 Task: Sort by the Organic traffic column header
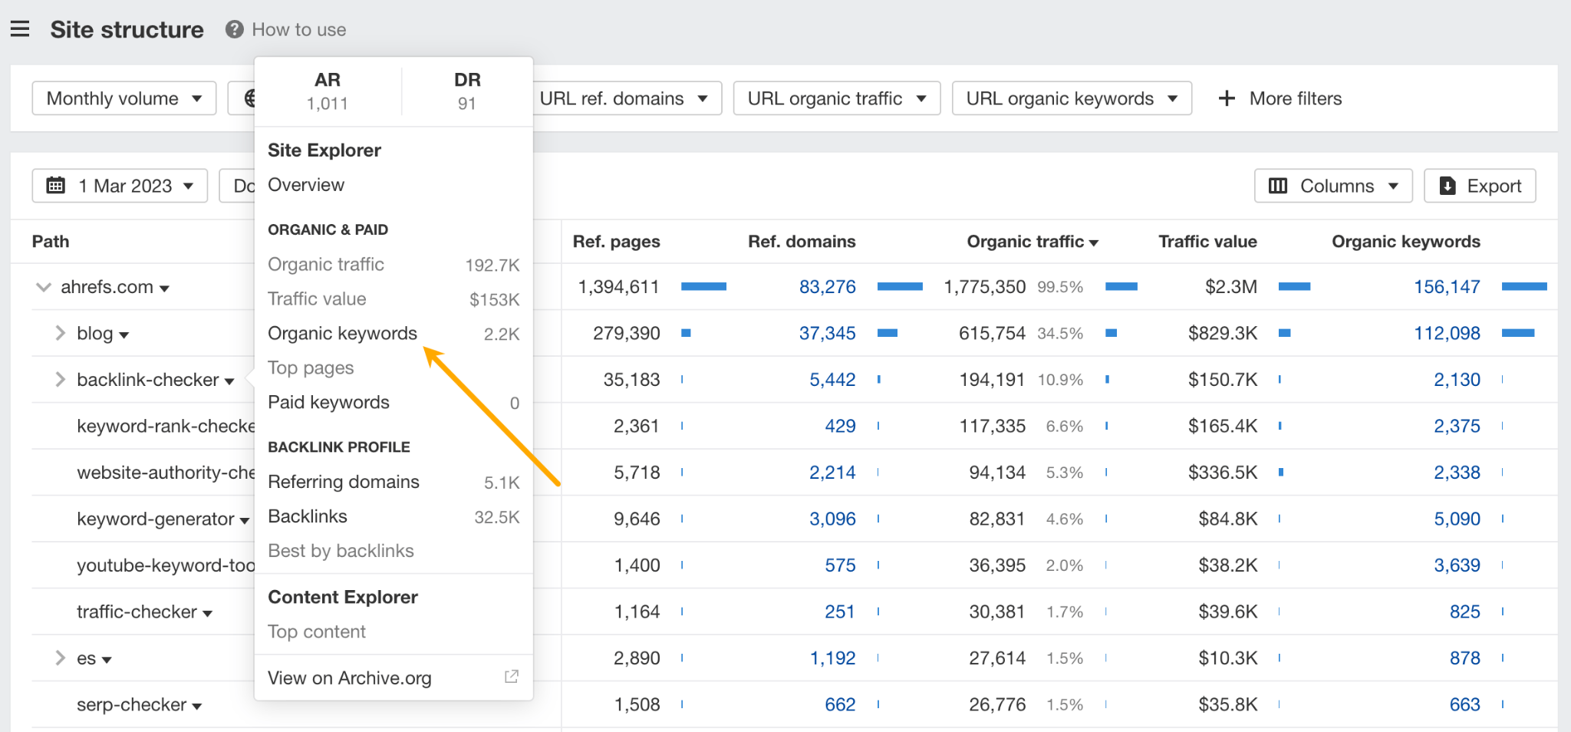1033,242
